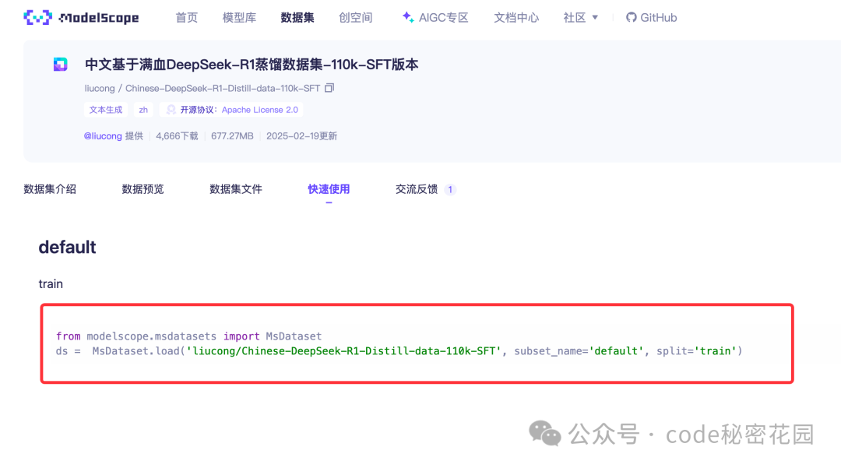Click the Chinese-DeepSeek-R1-Distill-data-110k-SFT path text
This screenshot has height=468, width=841.
click(x=223, y=88)
